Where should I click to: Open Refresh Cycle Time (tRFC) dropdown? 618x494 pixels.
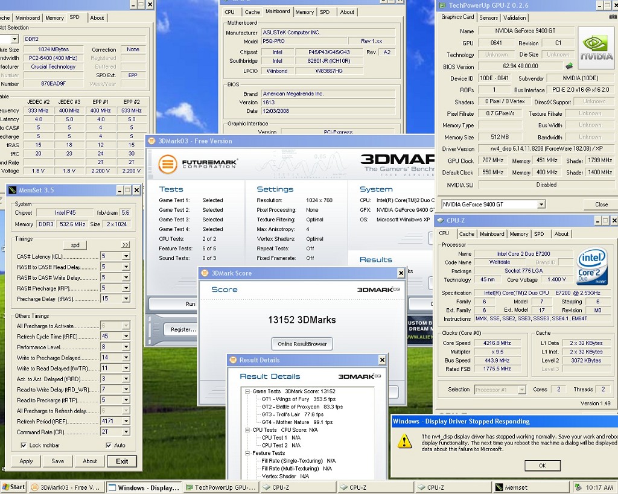126,337
